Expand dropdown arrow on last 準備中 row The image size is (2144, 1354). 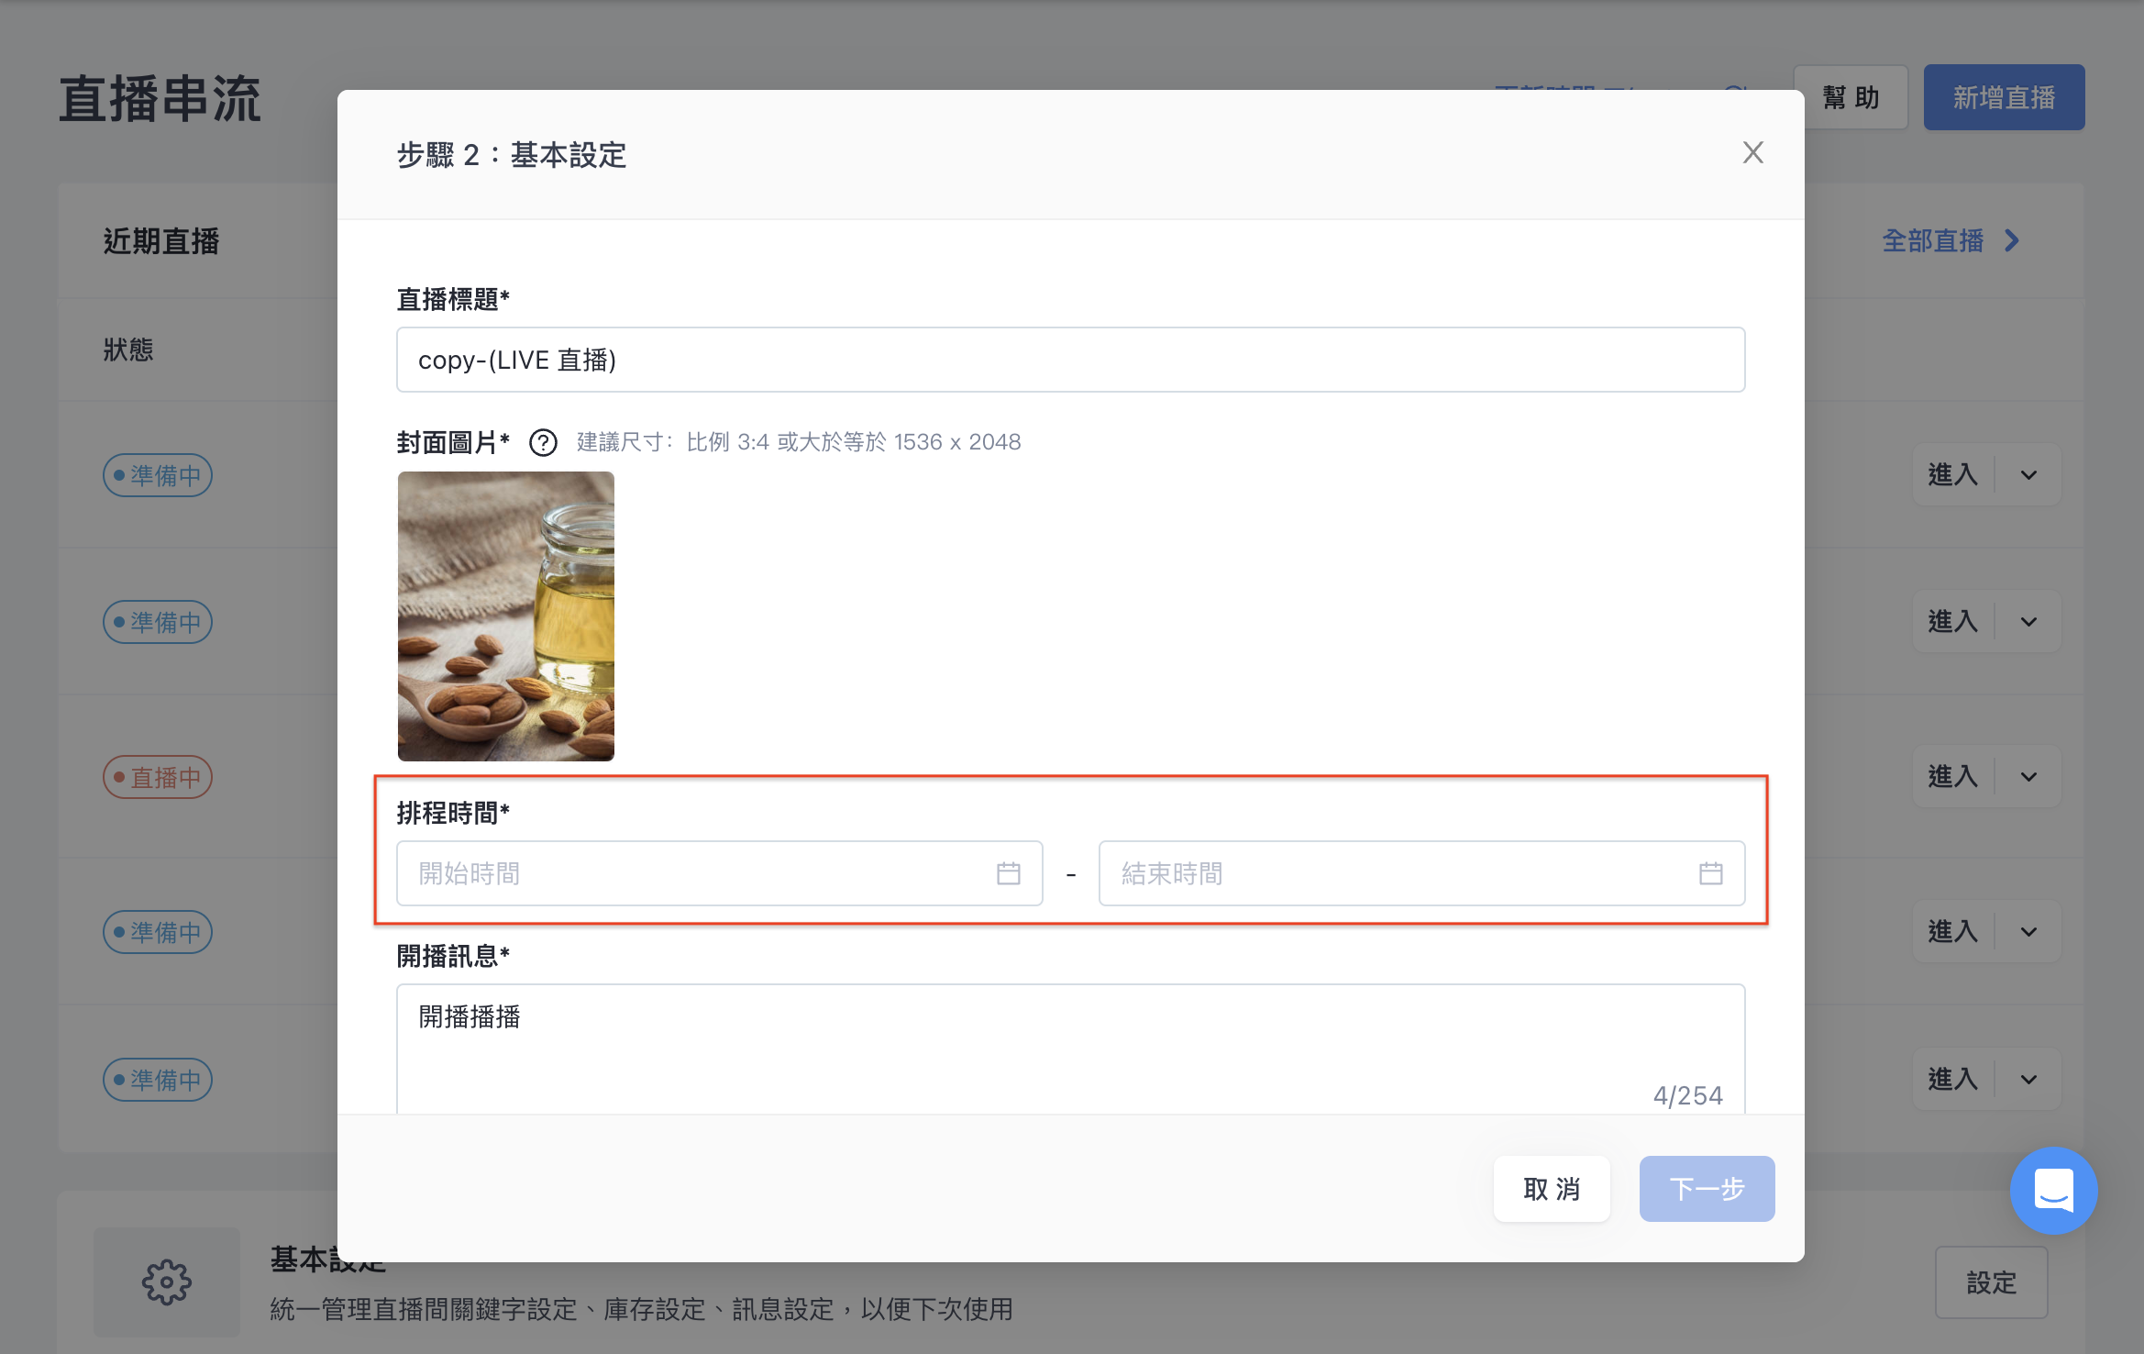[2028, 1079]
